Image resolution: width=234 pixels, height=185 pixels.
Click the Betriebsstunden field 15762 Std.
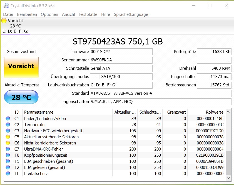pyautogui.click(x=214, y=85)
